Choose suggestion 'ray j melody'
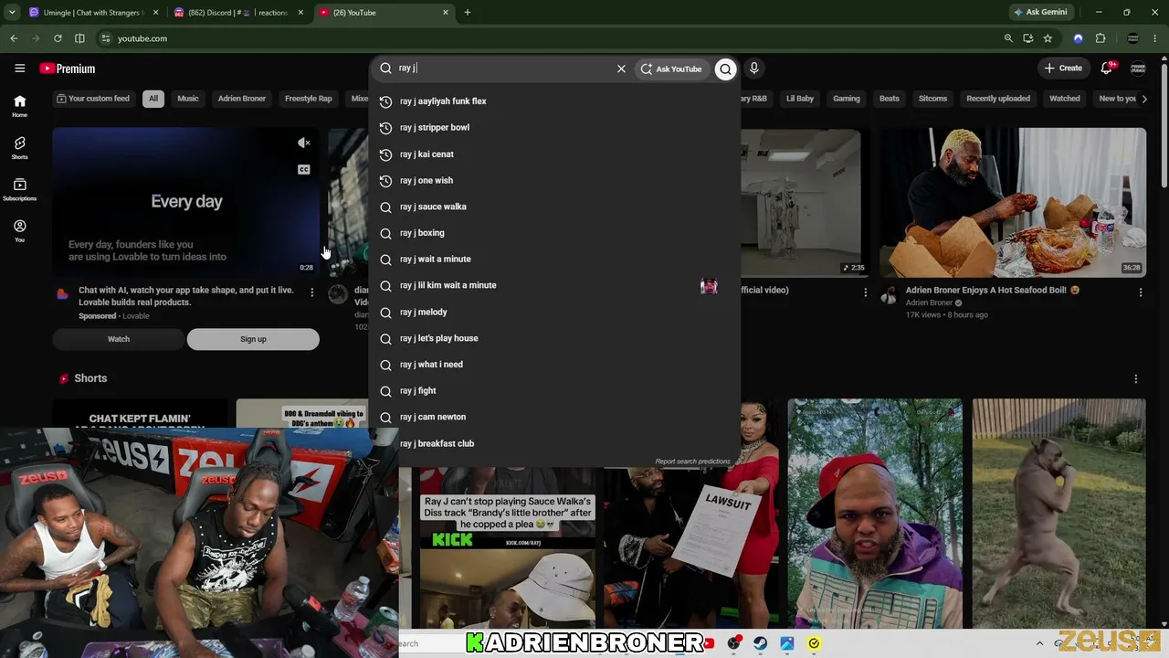 click(x=555, y=312)
